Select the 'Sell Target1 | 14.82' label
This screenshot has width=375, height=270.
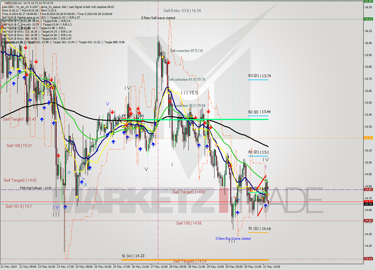coord(189,192)
